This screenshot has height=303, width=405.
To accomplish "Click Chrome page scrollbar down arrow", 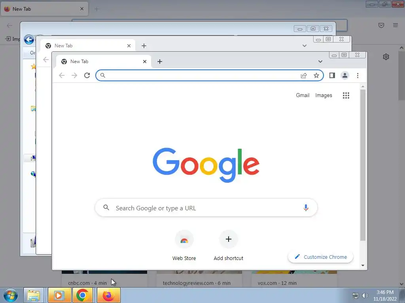I will click(x=363, y=266).
